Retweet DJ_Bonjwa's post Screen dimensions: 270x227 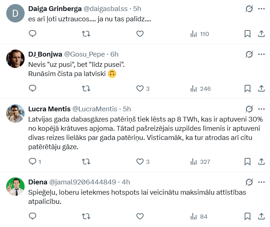click(x=86, y=89)
